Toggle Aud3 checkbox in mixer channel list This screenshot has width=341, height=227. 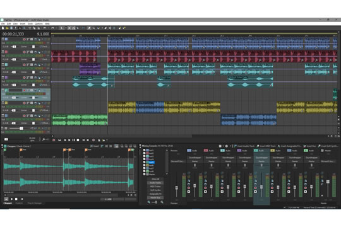[x=144, y=156]
